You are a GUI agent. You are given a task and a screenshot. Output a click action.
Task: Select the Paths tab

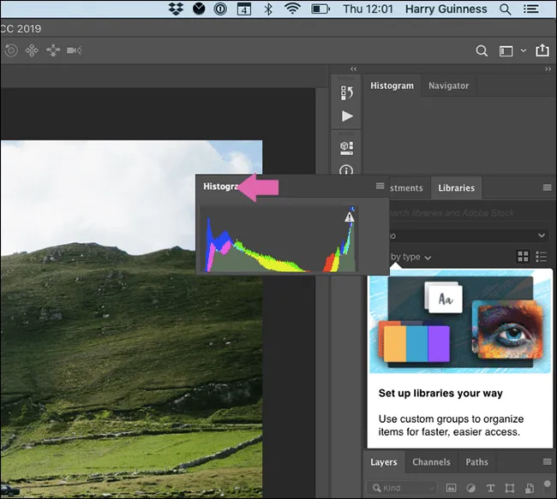[476, 462]
